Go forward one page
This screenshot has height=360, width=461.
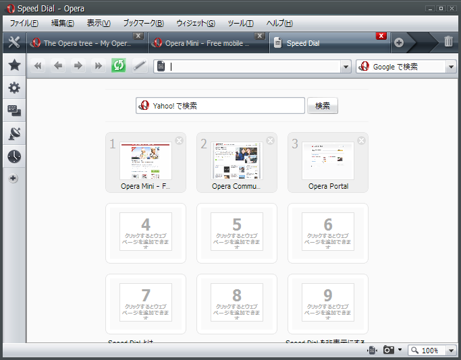(x=78, y=66)
